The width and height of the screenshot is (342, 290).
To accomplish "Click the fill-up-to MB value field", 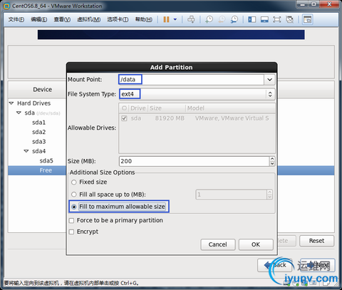I will point(232,195).
